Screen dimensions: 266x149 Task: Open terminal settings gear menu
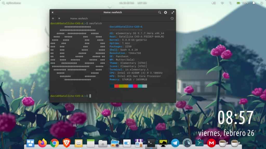(x=165, y=12)
